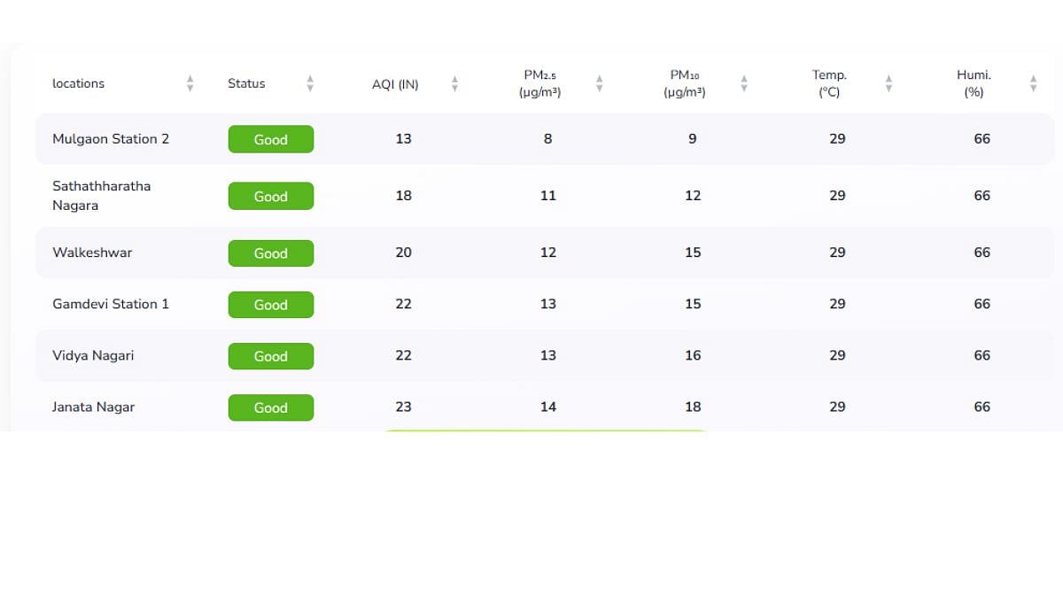Image resolution: width=1063 pixels, height=598 pixels.
Task: Click the PM10 column sort arrows
Action: click(743, 83)
